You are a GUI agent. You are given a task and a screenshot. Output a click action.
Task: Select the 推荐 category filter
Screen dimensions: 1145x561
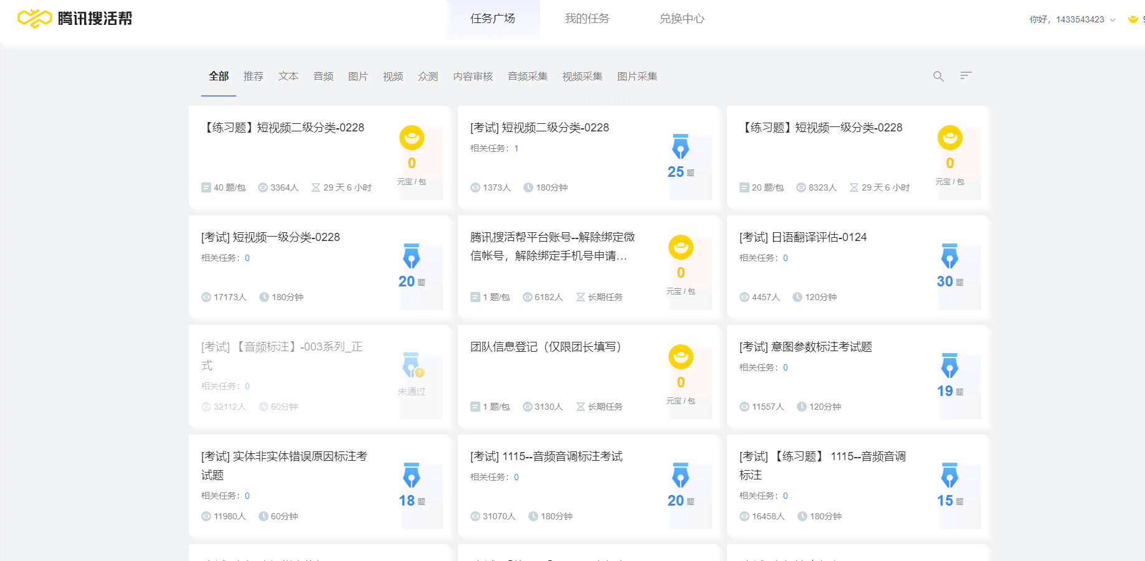tap(254, 77)
